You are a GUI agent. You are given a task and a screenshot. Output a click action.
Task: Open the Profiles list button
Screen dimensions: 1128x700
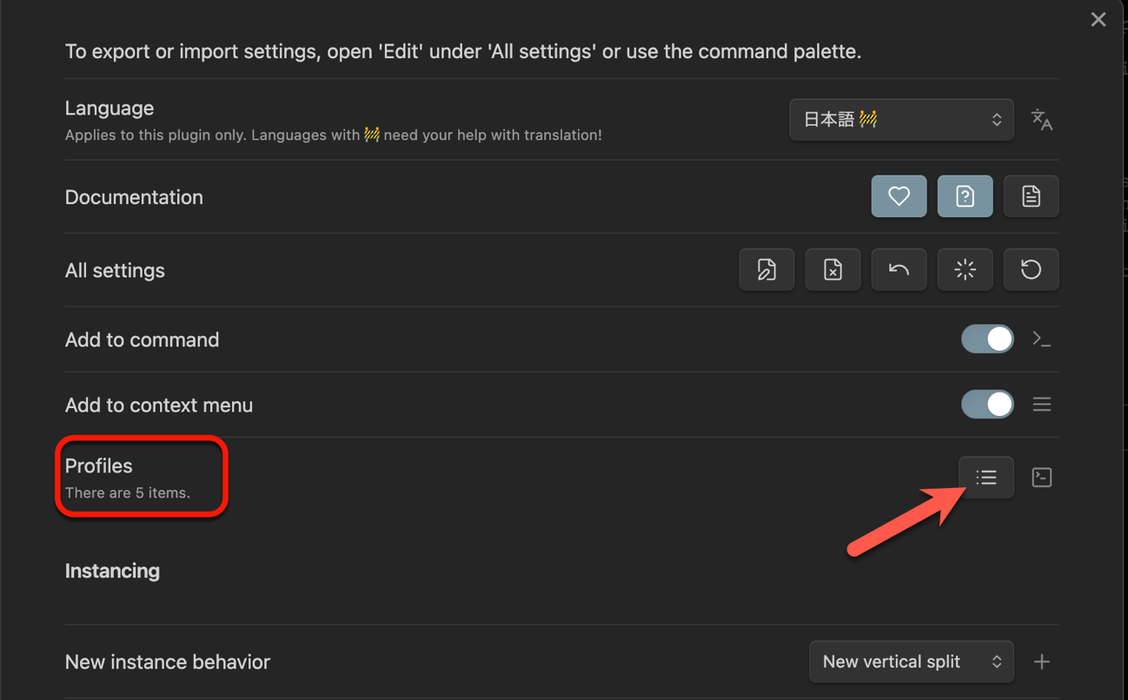click(985, 477)
